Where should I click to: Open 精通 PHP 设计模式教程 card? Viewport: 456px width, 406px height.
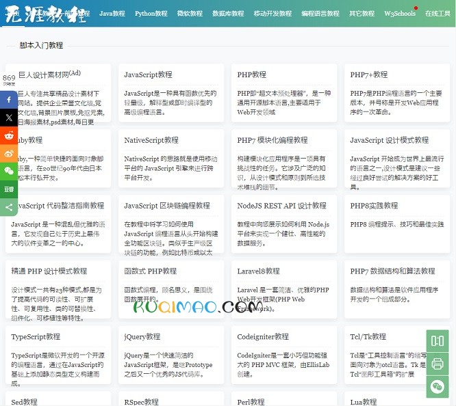pyautogui.click(x=58, y=290)
